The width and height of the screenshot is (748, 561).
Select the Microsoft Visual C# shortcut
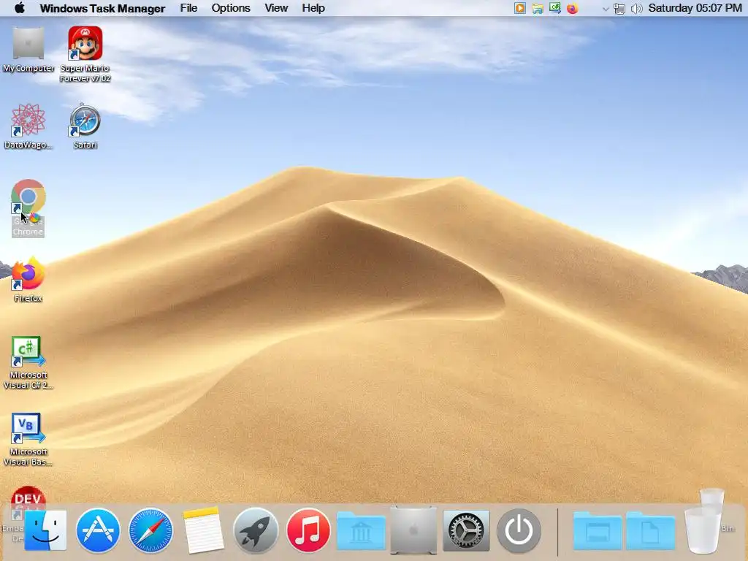28,362
